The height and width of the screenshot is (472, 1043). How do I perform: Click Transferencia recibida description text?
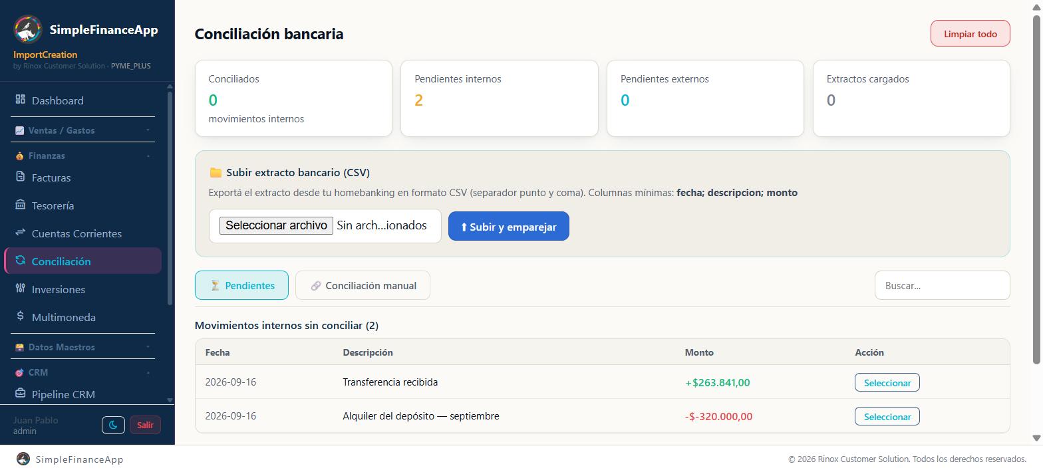click(390, 382)
